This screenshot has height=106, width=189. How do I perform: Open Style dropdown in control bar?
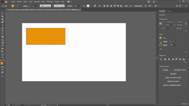pyautogui.click(x=90, y=6)
